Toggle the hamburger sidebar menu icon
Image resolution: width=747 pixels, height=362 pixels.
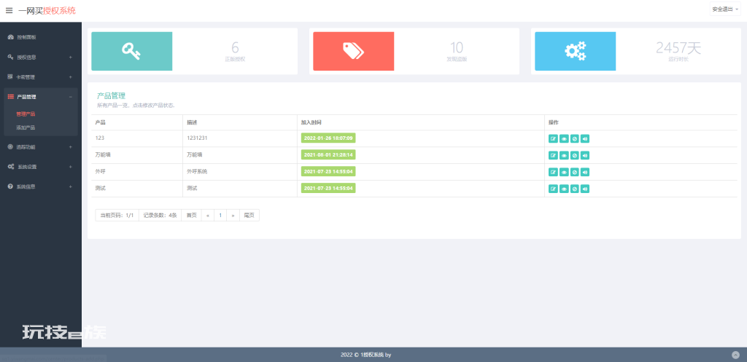[9, 10]
